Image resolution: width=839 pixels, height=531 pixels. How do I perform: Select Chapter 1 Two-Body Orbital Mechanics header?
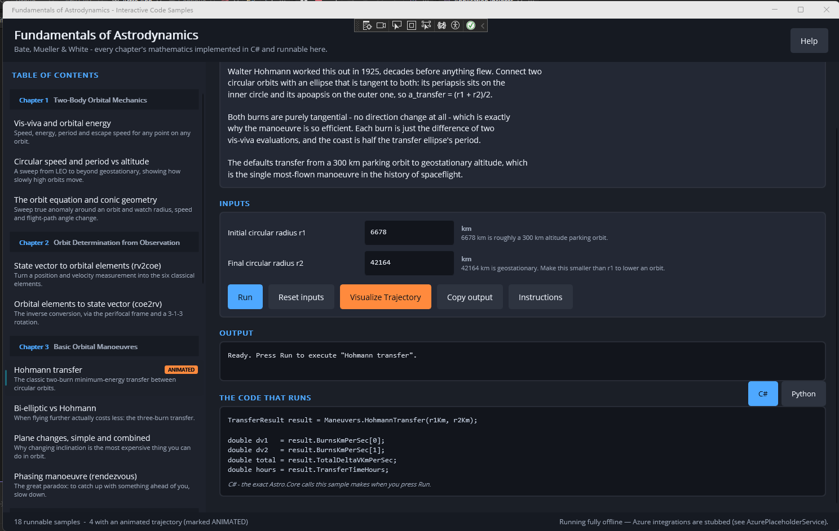[104, 100]
